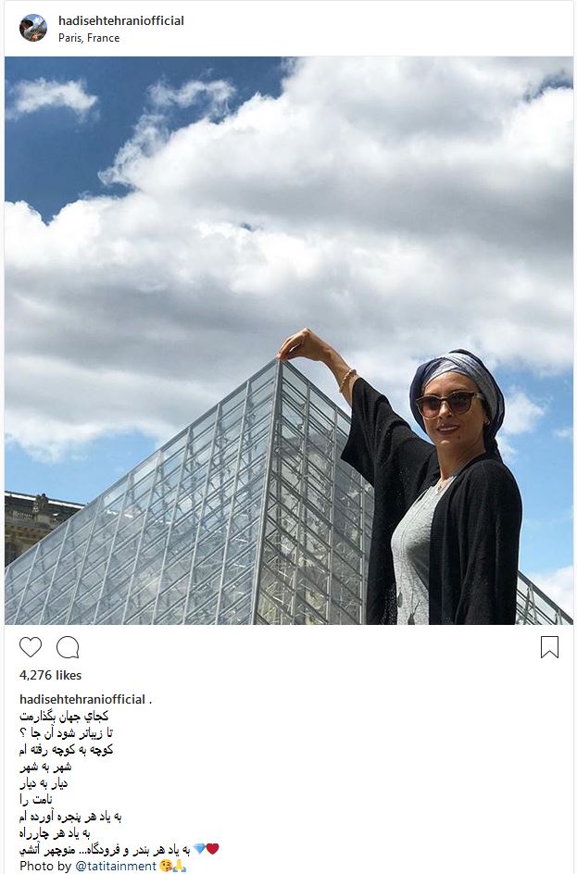Click the first Persian caption line

pyautogui.click(x=64, y=716)
